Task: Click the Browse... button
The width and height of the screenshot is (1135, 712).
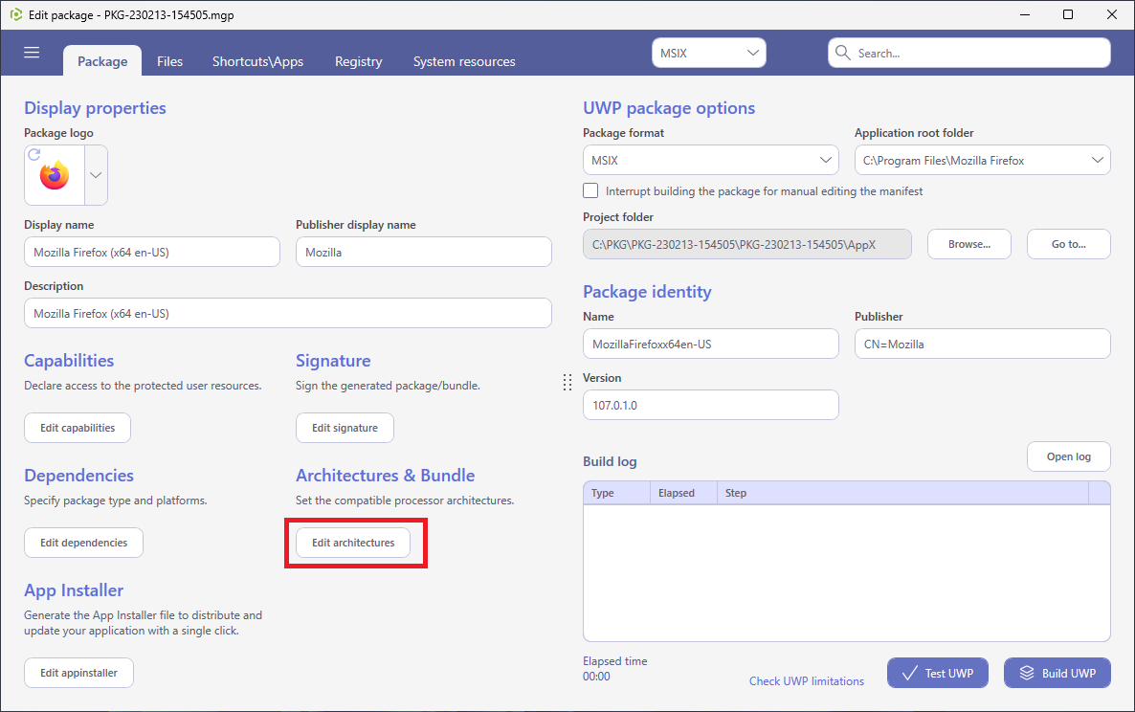Action: [x=969, y=244]
